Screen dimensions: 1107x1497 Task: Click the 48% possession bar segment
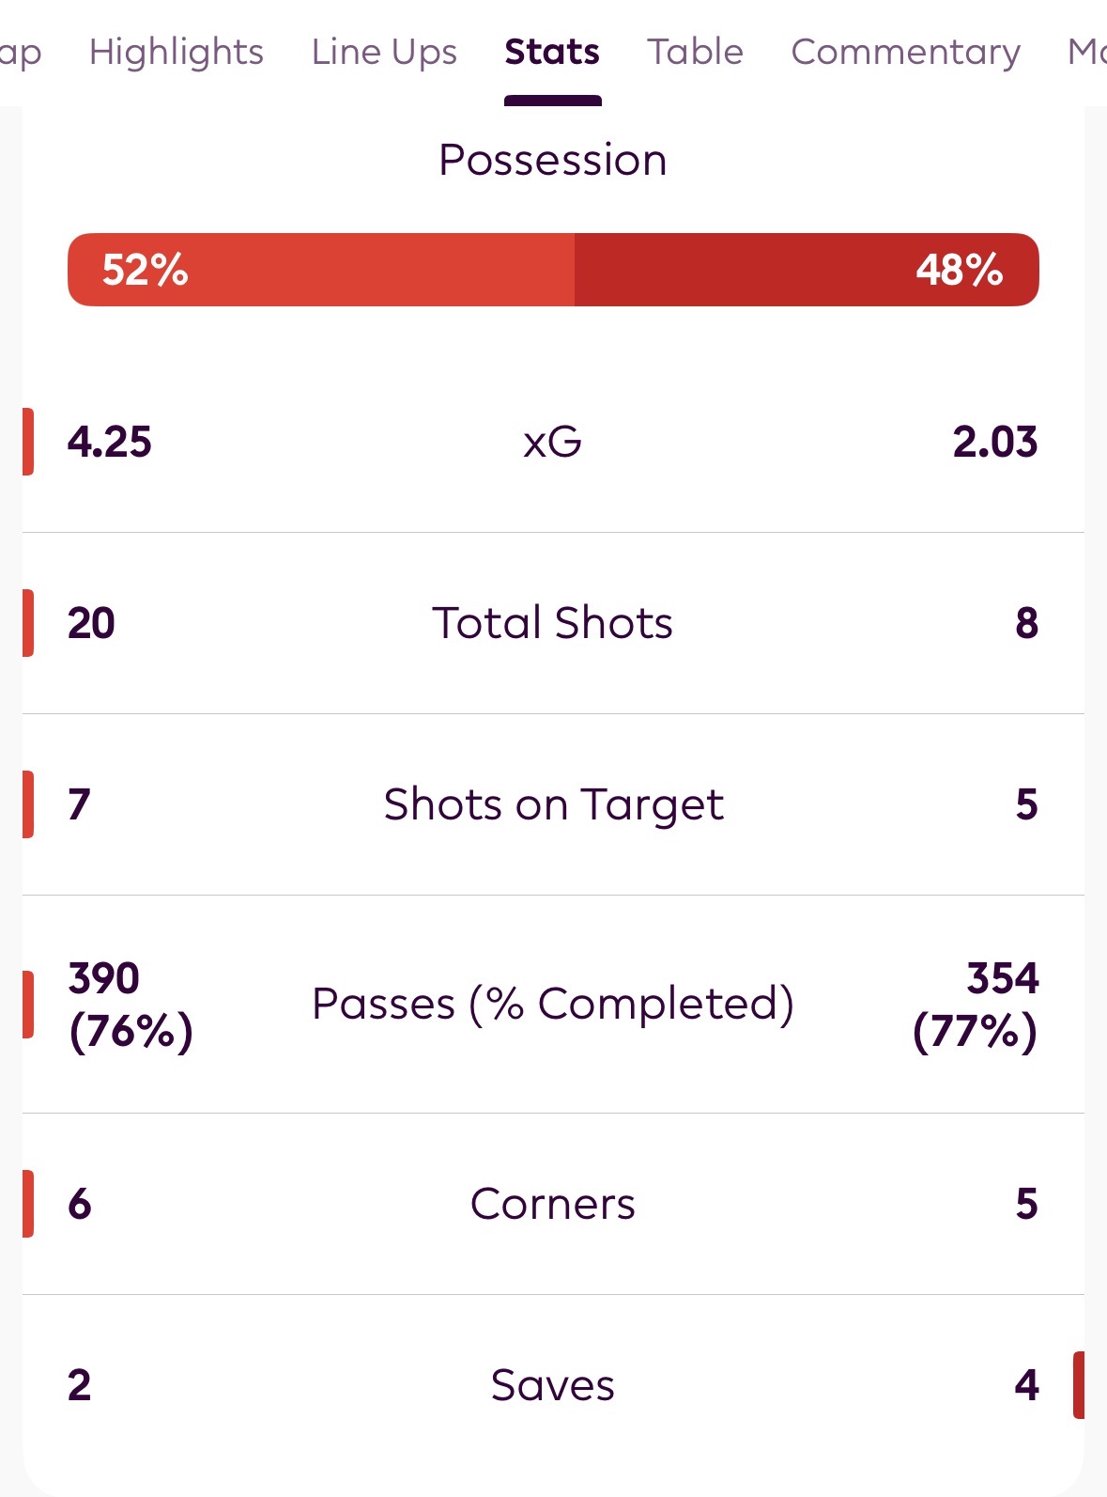coord(806,270)
